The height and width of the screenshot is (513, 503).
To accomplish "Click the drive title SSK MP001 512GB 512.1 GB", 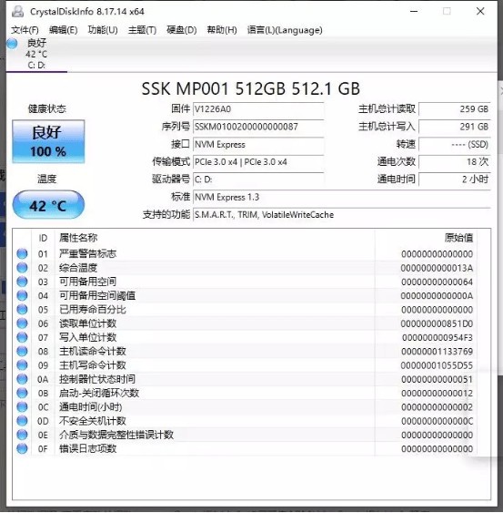I will tap(251, 88).
